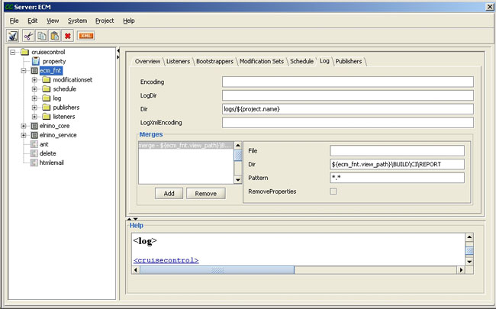
Task: Click the listeners folder icon
Action: pyautogui.click(x=47, y=117)
